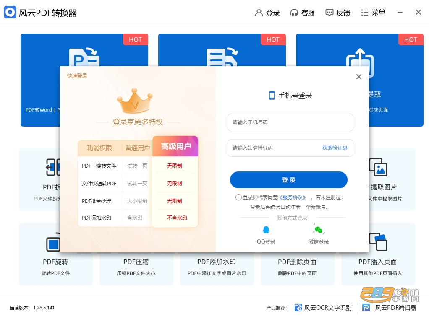The image size is (429, 319).
Task: Select the 普通用户 column header
Action: (137, 148)
